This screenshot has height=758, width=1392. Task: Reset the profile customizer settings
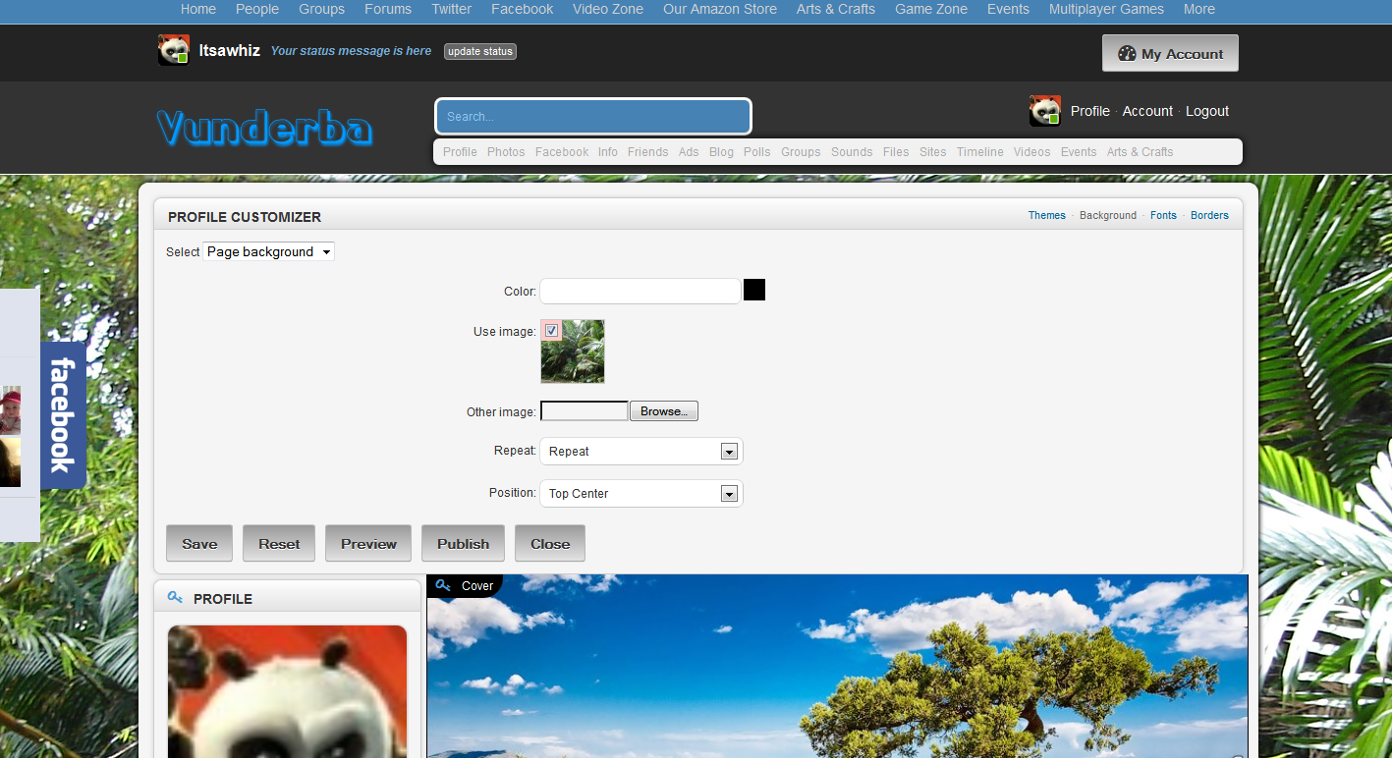coord(279,543)
